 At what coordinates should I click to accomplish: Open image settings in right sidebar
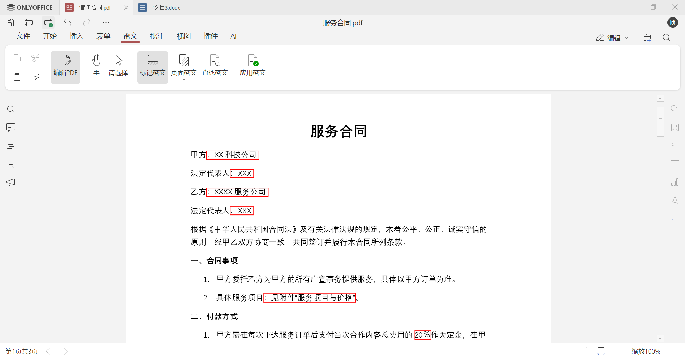point(675,127)
